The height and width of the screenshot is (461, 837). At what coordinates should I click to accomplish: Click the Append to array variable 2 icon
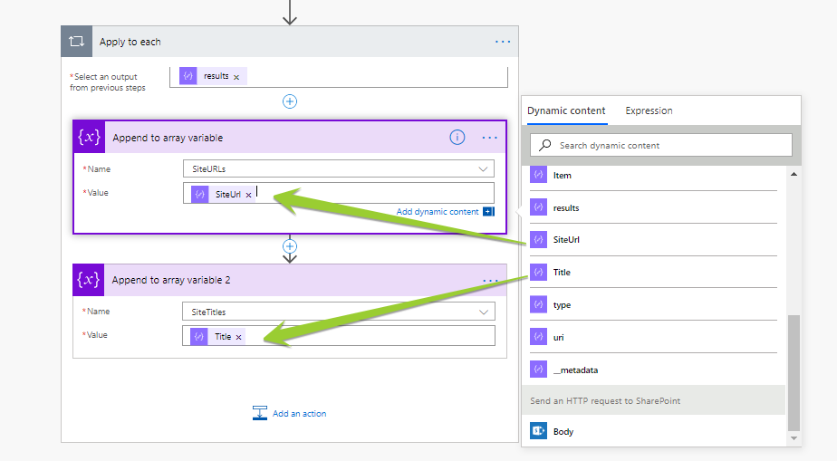pyautogui.click(x=89, y=281)
